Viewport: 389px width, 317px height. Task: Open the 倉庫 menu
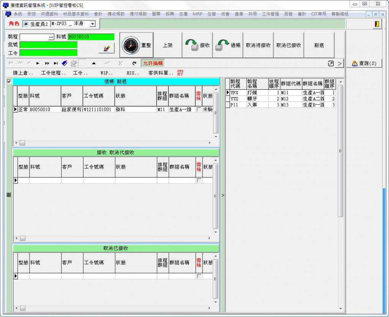(239, 14)
